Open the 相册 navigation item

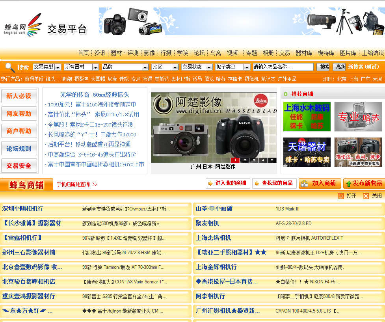pyautogui.click(x=268, y=53)
